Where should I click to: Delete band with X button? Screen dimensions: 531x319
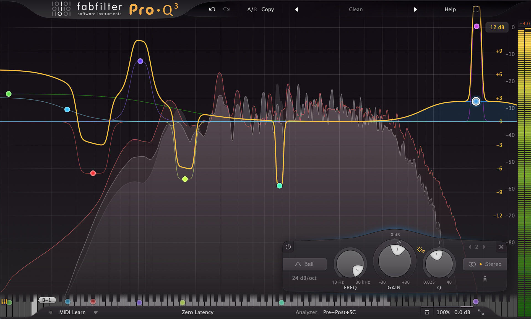(x=501, y=247)
